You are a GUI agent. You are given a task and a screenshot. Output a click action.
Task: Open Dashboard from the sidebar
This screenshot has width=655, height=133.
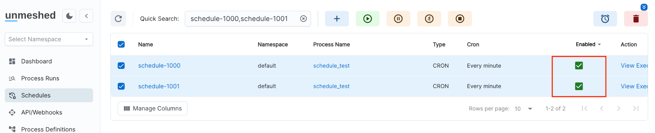point(36,61)
